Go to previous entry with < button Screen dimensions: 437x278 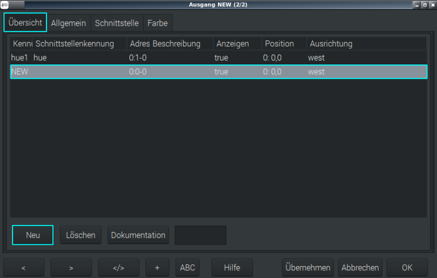pos(24,268)
